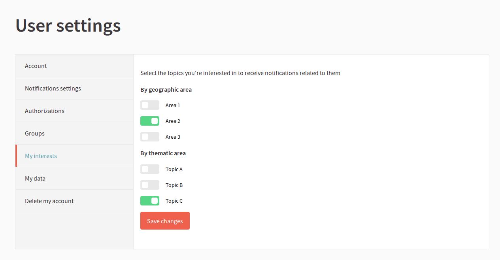Open the My interests section
The height and width of the screenshot is (260, 500).
click(41, 156)
